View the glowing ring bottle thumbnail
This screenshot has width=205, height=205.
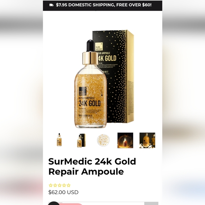(x=125, y=140)
